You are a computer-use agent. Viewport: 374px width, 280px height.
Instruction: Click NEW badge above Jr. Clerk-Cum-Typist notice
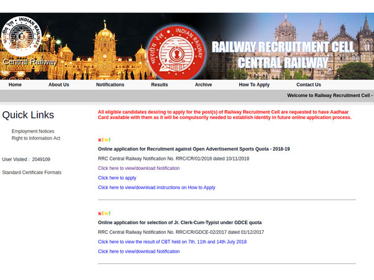(x=104, y=213)
